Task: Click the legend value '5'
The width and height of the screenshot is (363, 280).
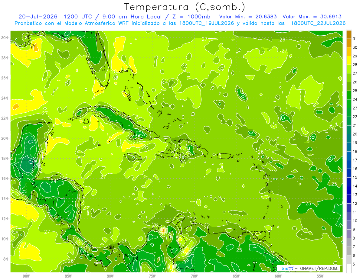Action: coord(354,264)
